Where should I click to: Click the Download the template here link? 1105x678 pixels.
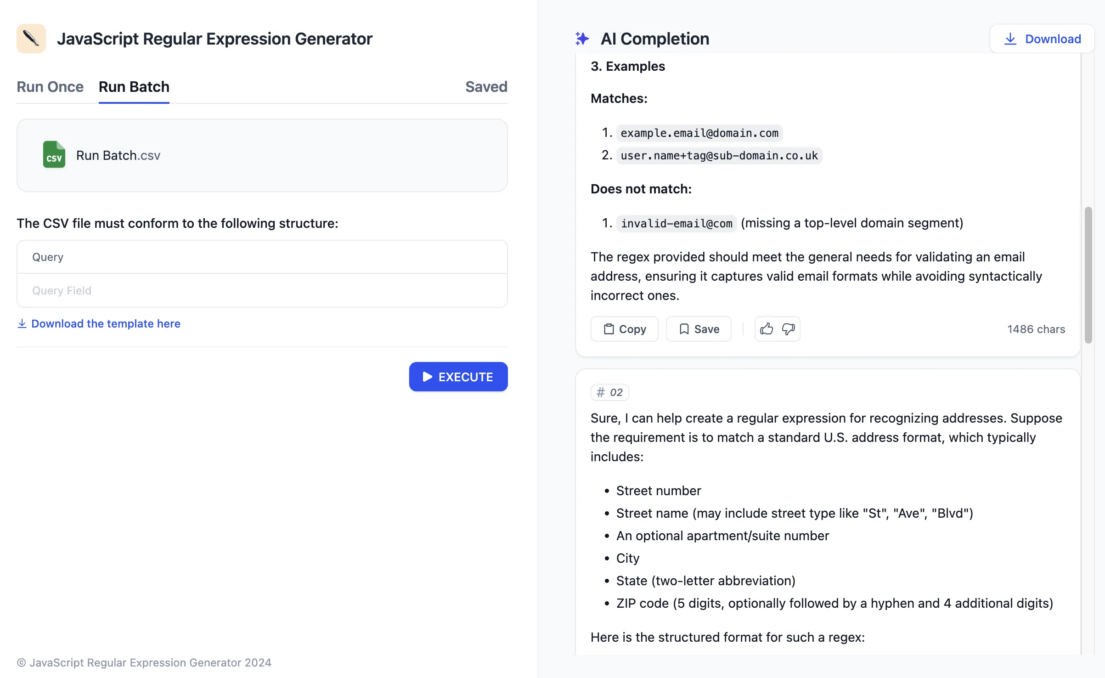[106, 323]
